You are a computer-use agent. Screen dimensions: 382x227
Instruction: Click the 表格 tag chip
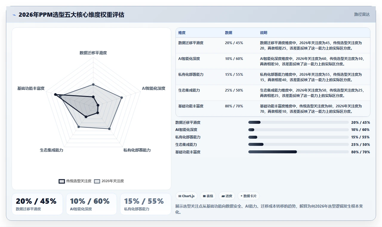(x=208, y=196)
